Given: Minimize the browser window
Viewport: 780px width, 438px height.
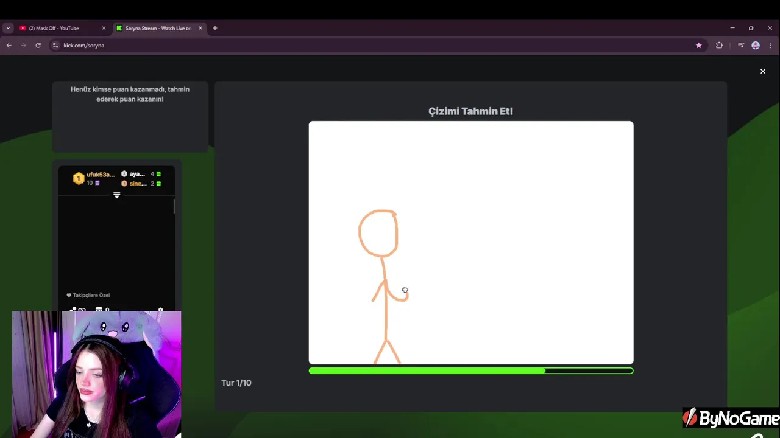Looking at the screenshot, I should click(732, 28).
